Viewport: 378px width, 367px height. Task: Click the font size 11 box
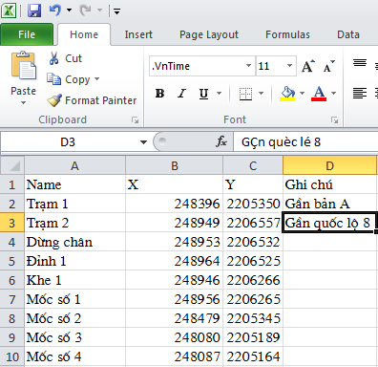[270, 66]
